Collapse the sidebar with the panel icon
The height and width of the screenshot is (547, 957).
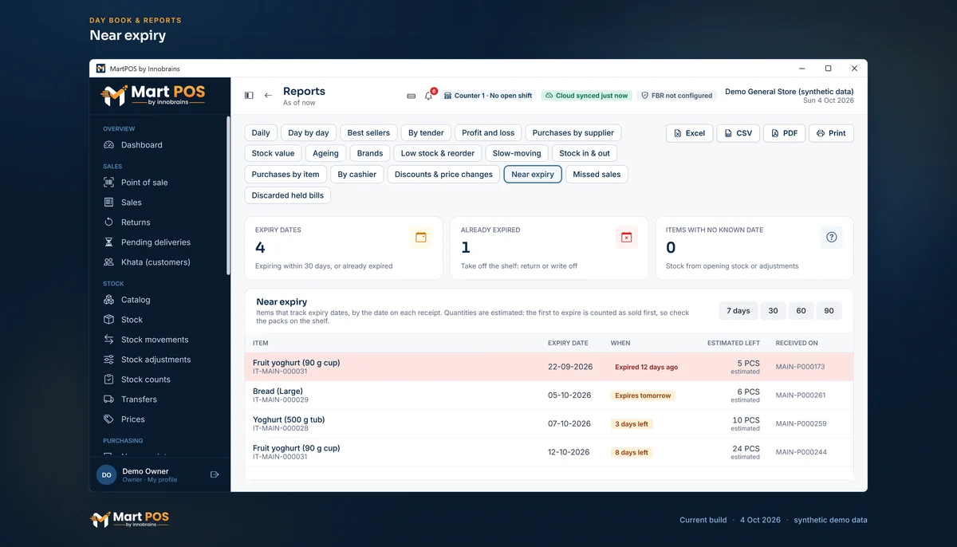(x=249, y=96)
